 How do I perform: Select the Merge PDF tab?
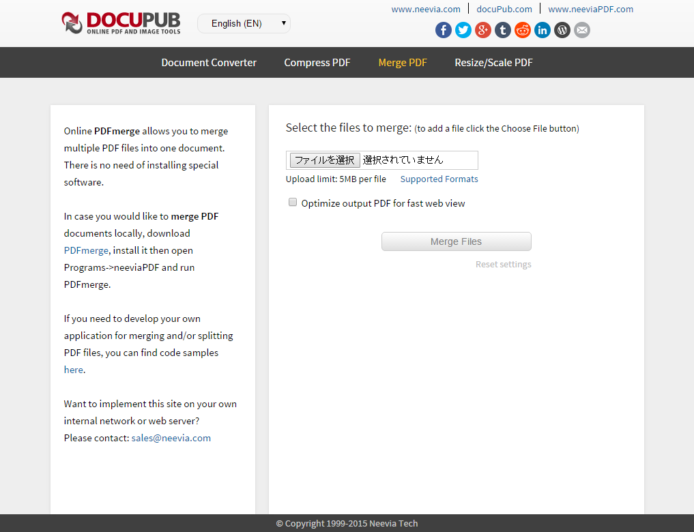403,62
